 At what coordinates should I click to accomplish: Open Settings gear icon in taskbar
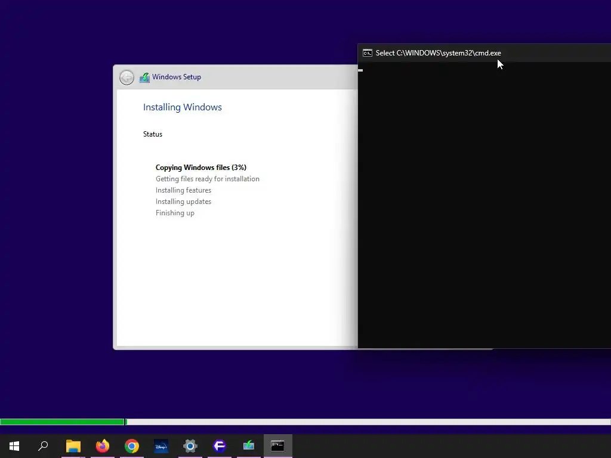190,446
